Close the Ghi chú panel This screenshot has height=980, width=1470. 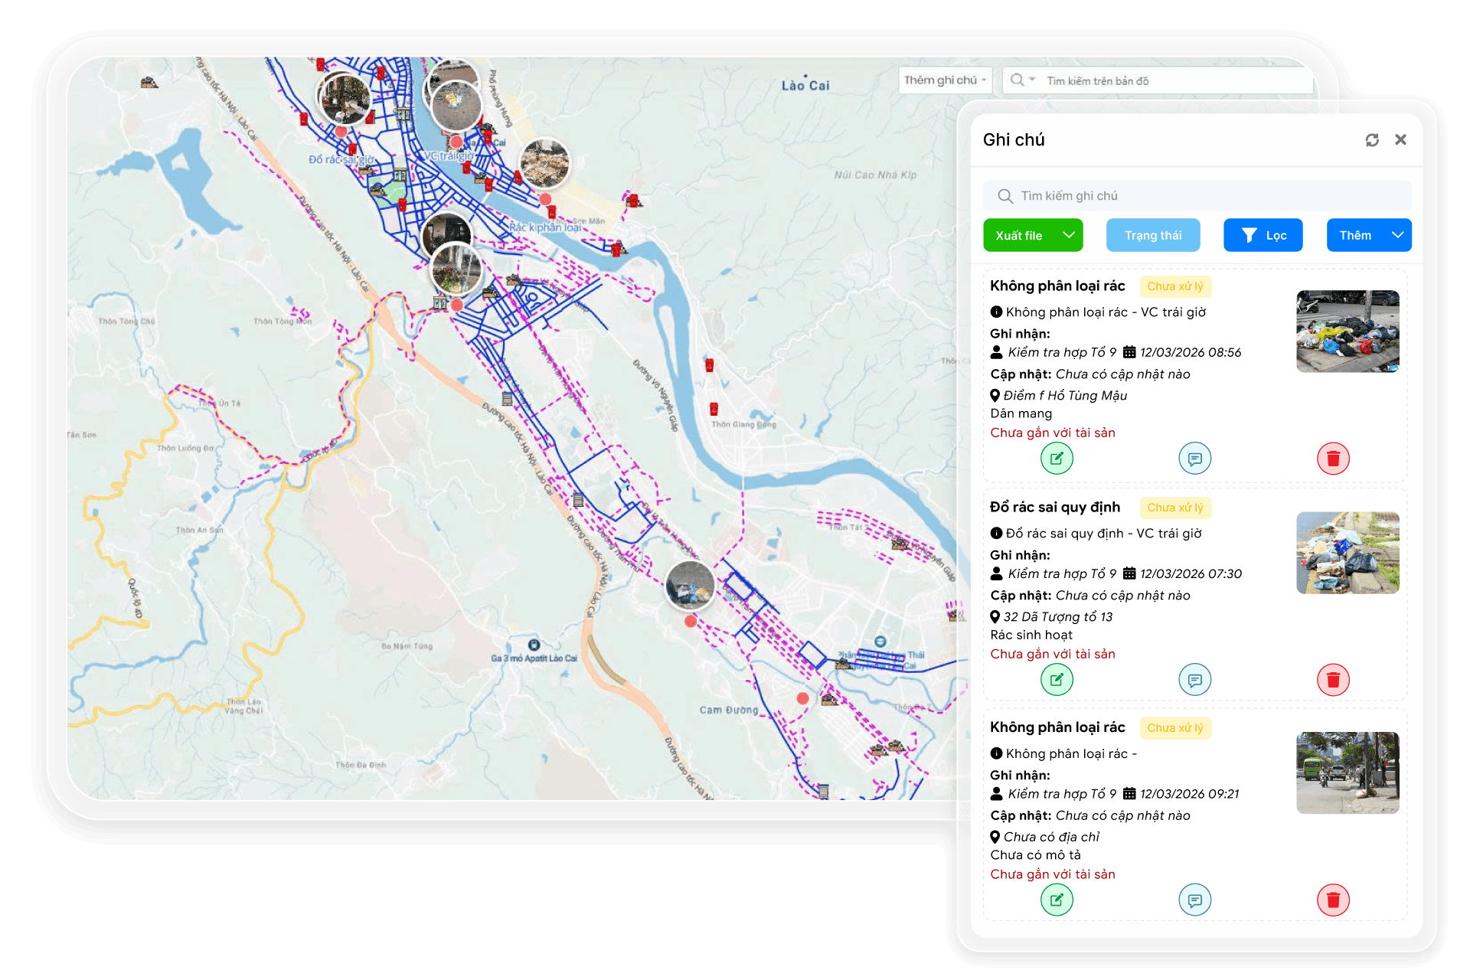tap(1400, 139)
